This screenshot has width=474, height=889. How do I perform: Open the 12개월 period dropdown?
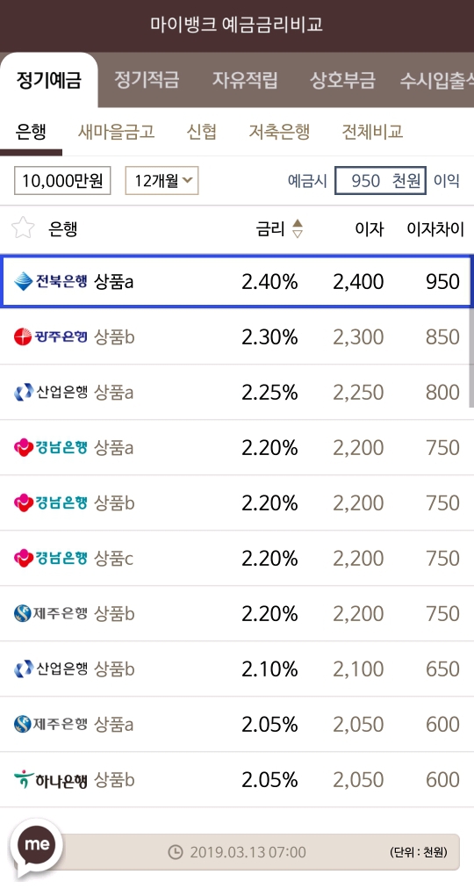pos(162,181)
